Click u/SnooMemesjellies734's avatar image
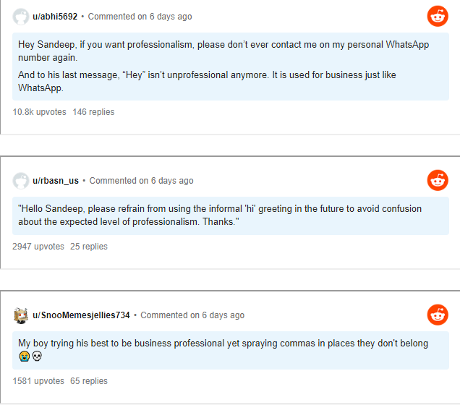This screenshot has width=460, height=405. click(21, 315)
